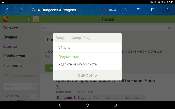Tap the browser back arrow
Screen dimensions: 175x109
(x=7, y=10)
